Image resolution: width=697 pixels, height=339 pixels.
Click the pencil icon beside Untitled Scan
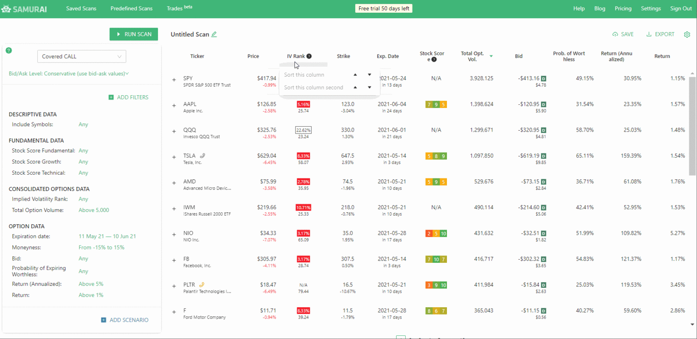[214, 34]
